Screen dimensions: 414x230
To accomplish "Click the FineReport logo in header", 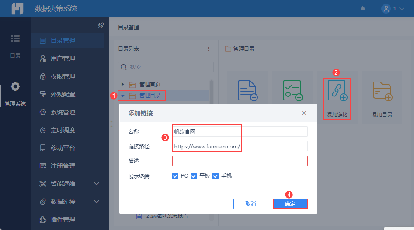I will pyautogui.click(x=17, y=9).
